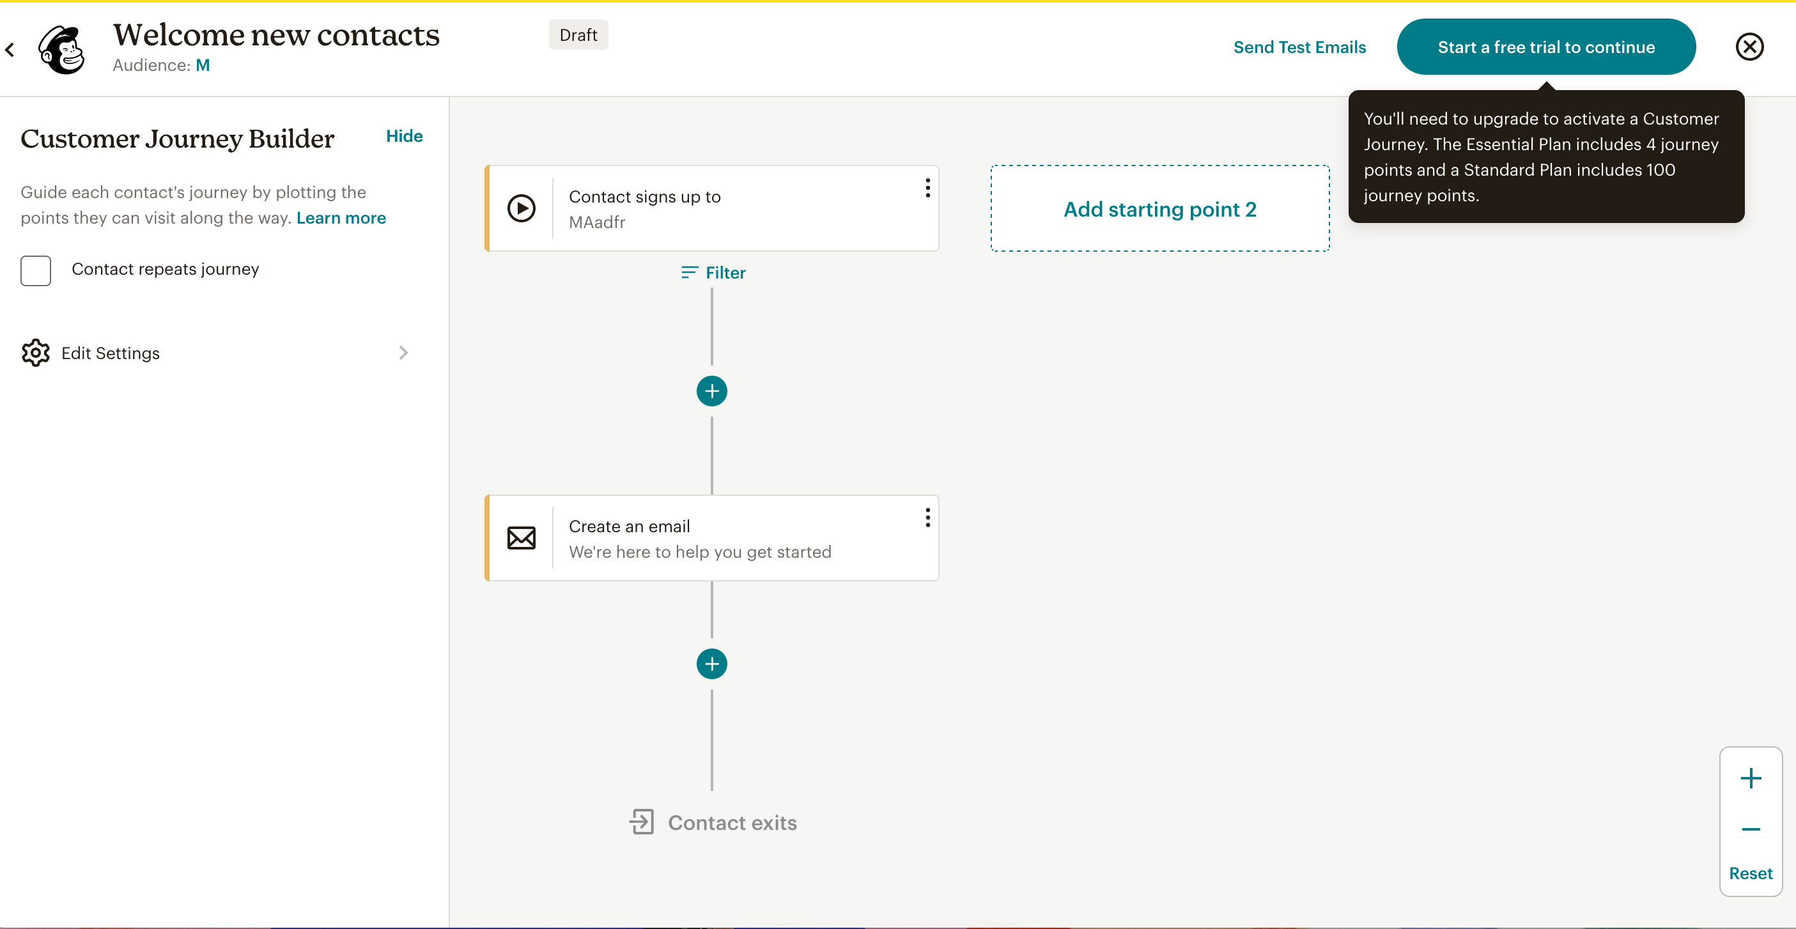Click the plus icon to add journey step
The width and height of the screenshot is (1796, 929).
click(x=711, y=391)
